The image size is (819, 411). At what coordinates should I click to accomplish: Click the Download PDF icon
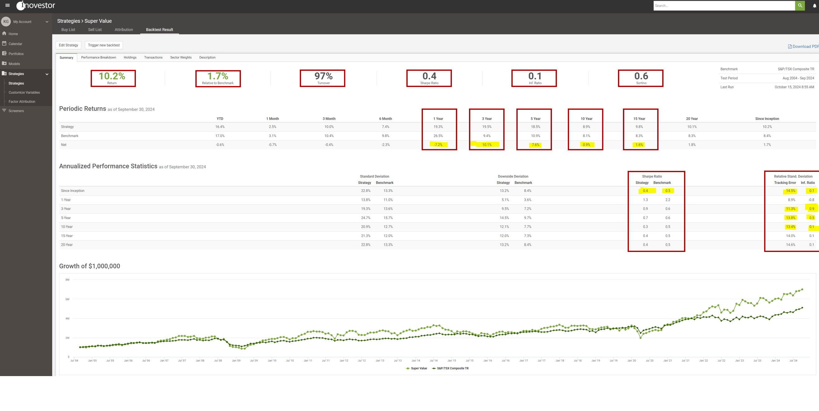[790, 46]
